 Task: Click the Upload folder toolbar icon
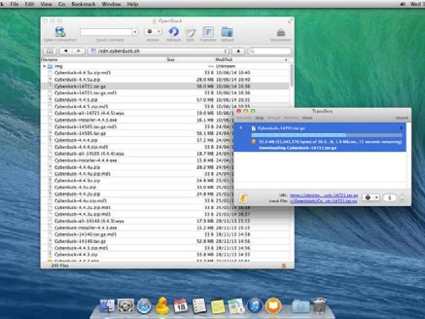(227, 32)
